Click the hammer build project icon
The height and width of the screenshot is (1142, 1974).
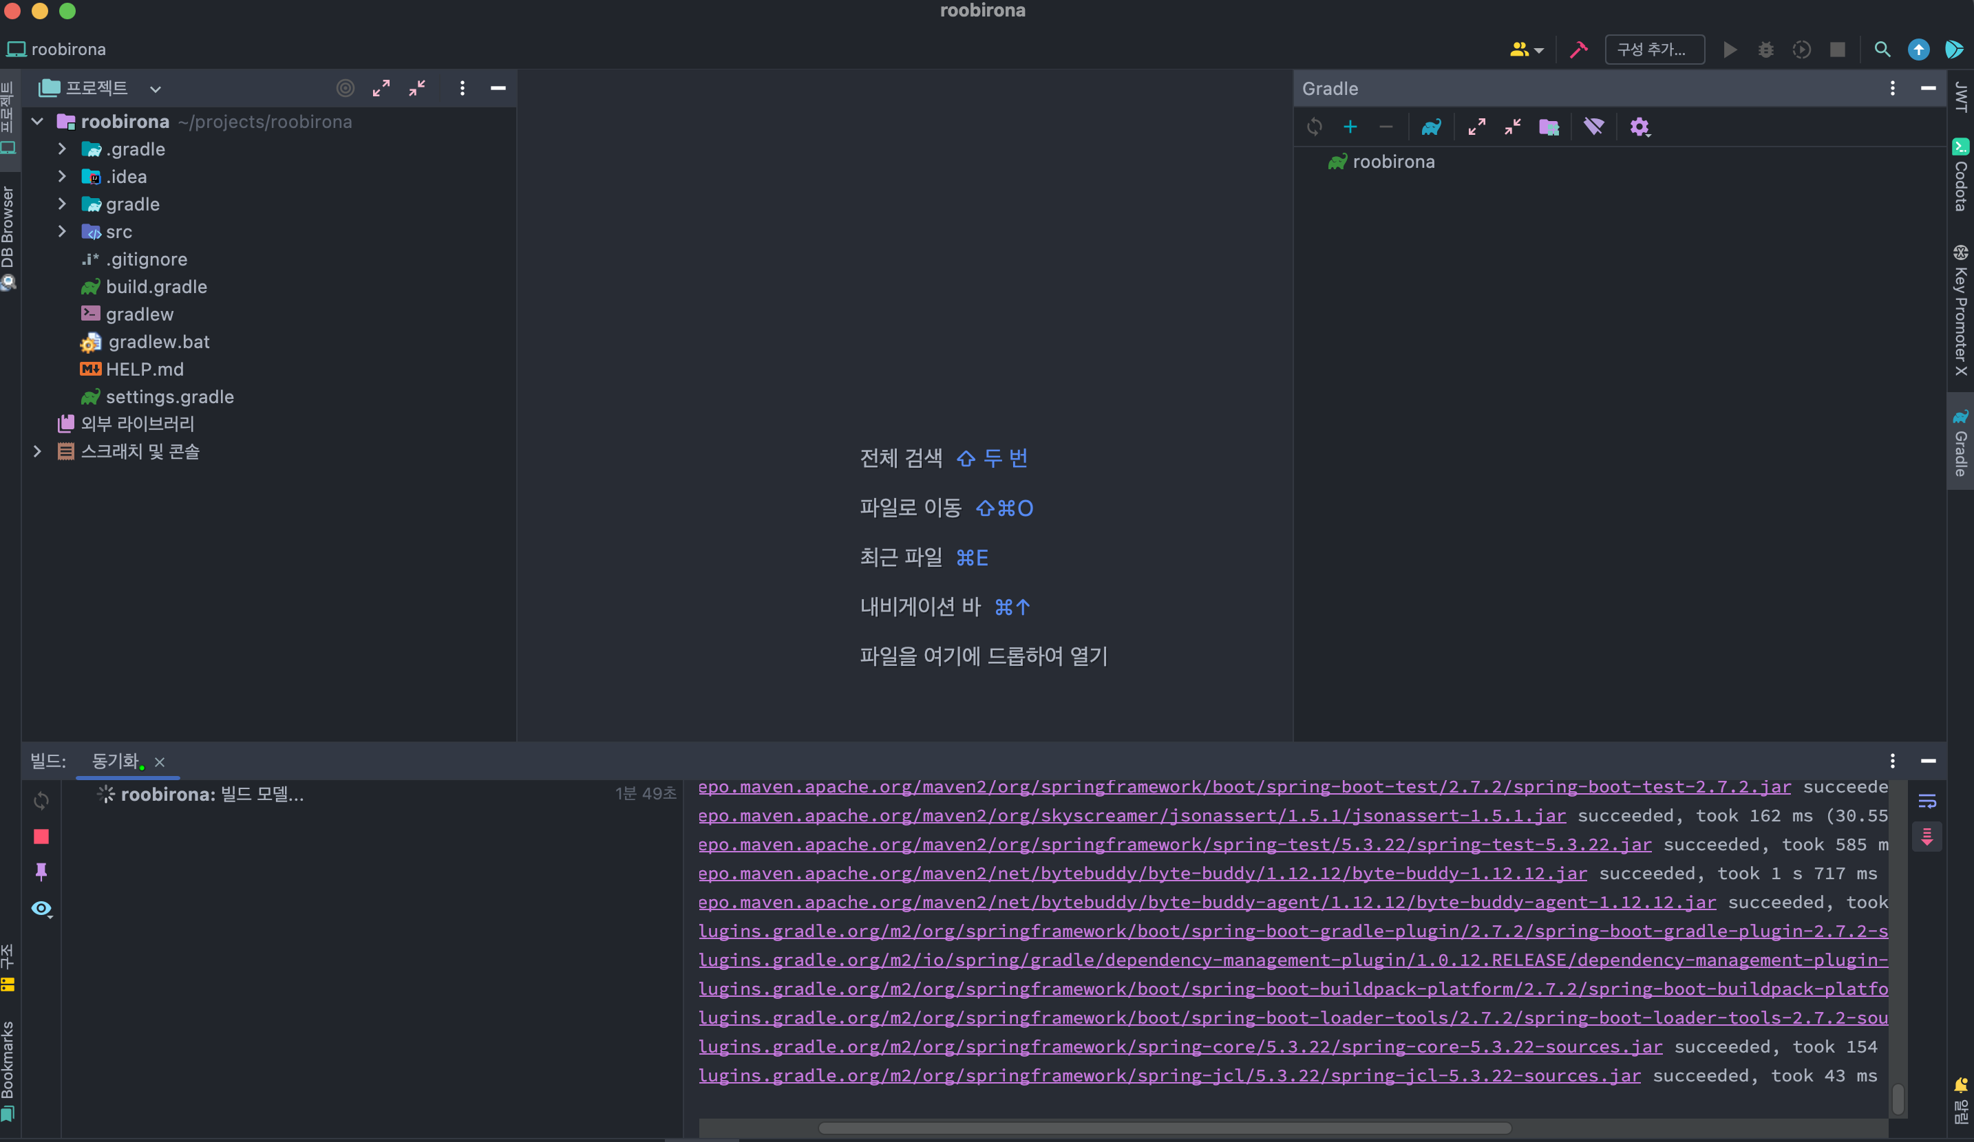pos(1578,50)
